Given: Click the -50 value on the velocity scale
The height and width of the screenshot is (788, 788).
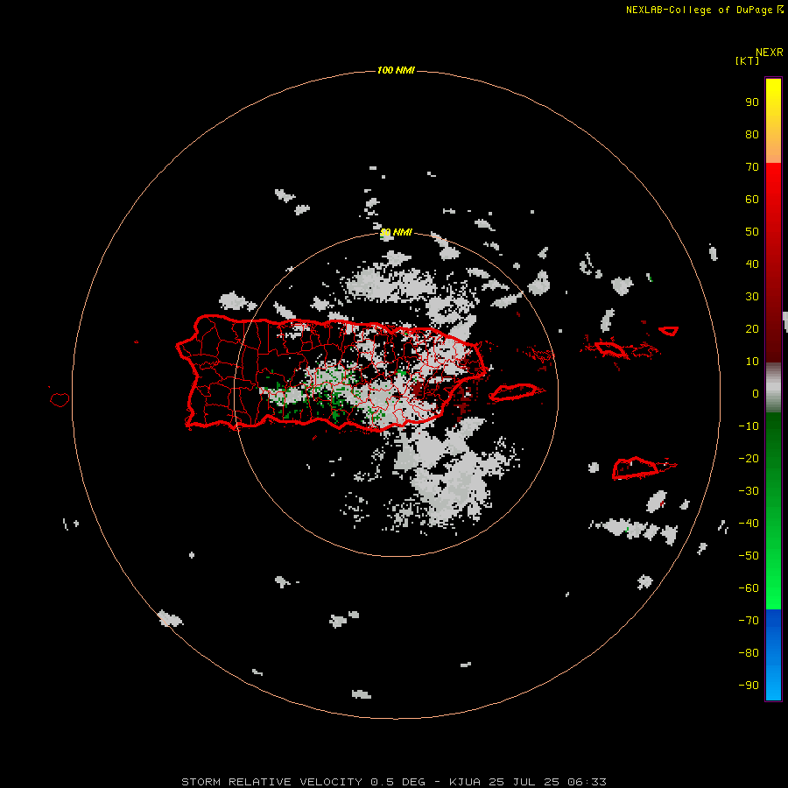Looking at the screenshot, I should point(749,556).
